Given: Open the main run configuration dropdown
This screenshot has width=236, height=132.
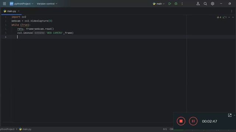Looking at the screenshot, I should pos(159,4).
